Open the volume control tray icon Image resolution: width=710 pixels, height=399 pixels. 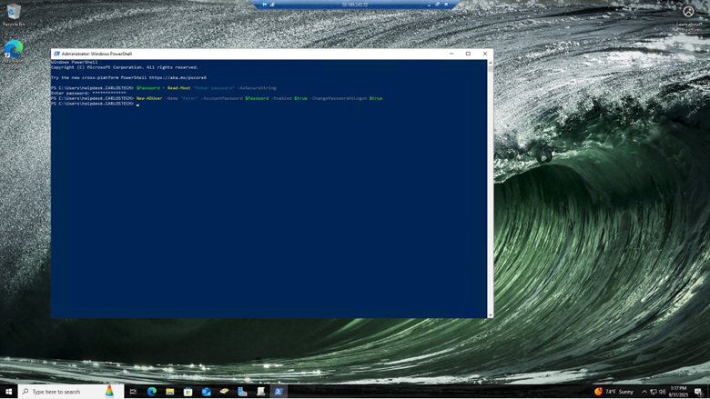[663, 392]
